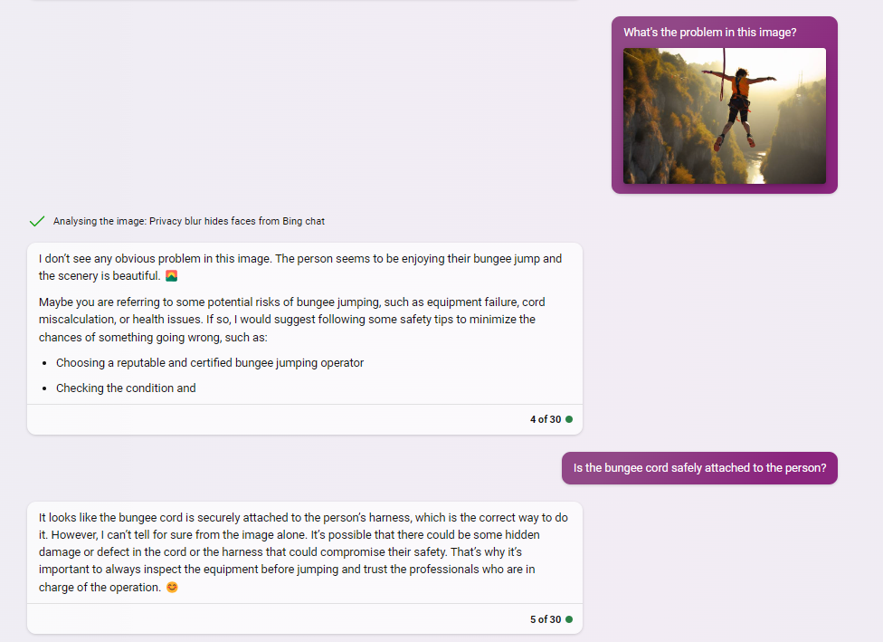Select the bungee jumping photo in the purple bubble

[x=724, y=116]
